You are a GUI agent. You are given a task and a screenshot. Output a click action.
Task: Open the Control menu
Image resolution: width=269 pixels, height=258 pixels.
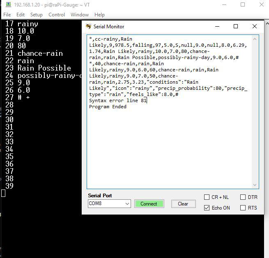(x=57, y=15)
